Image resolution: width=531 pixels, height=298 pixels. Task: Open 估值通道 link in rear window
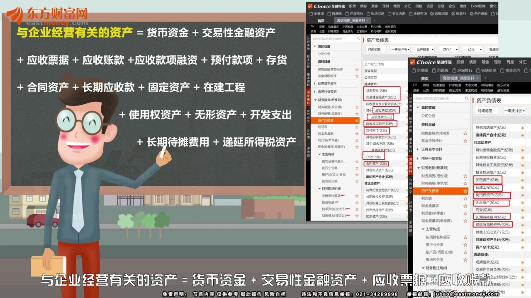pyautogui.click(x=333, y=26)
